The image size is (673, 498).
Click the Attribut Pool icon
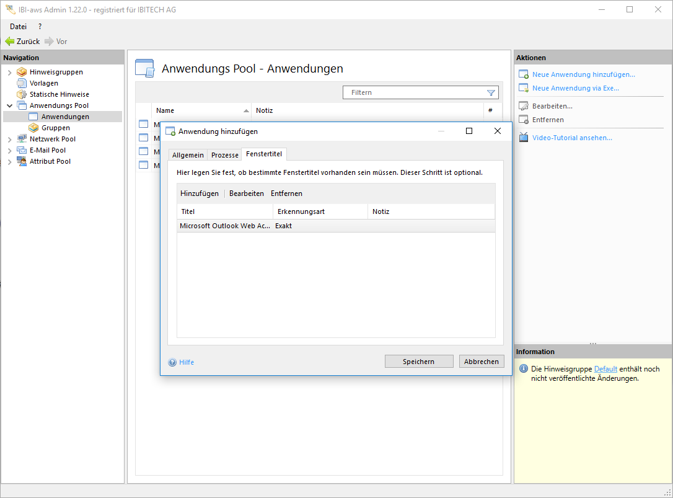coord(22,161)
